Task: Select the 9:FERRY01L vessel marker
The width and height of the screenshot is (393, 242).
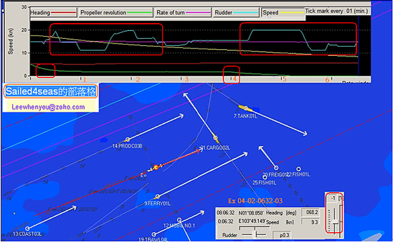Action: [x=158, y=197]
